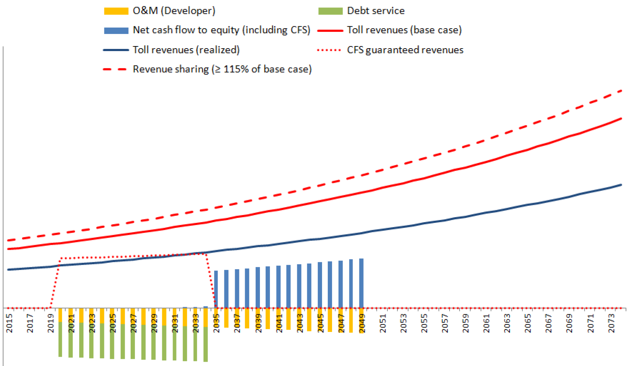Screen dimensions: 631x366
Task: Click the 2063 axis year label
Action: pyautogui.click(x=507, y=323)
